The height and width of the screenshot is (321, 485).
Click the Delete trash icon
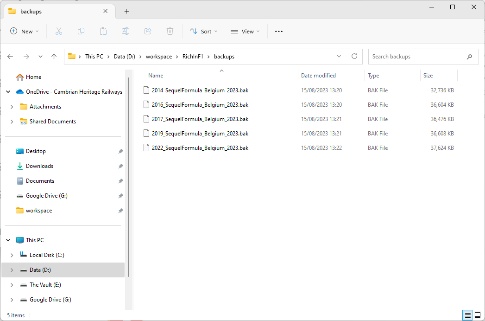[170, 31]
